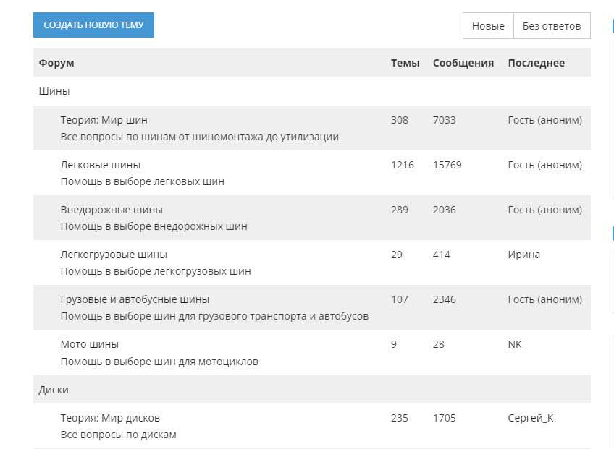Click last poster Сергей_К
The image size is (614, 449).
tap(531, 418)
